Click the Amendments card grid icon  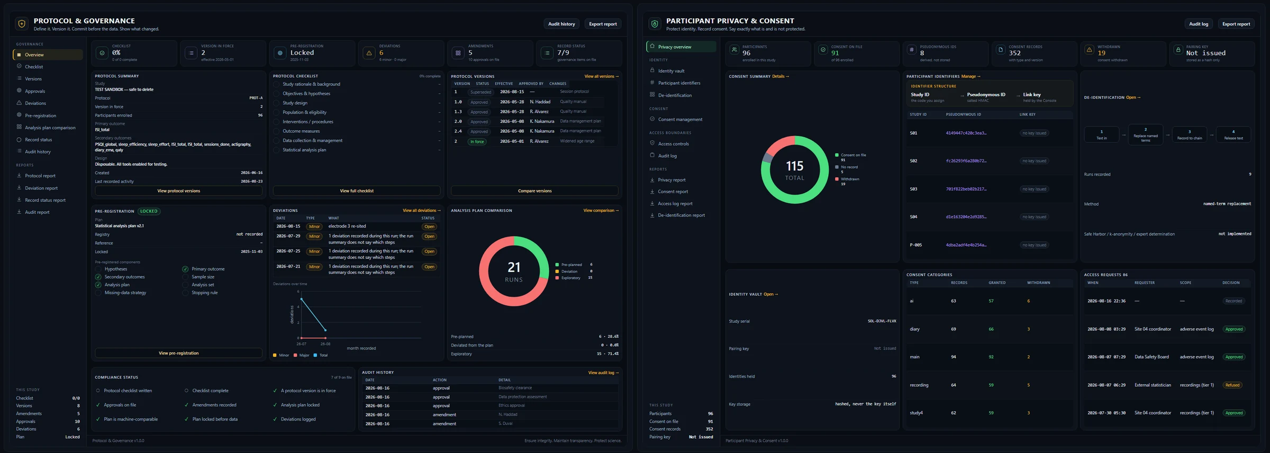[458, 53]
